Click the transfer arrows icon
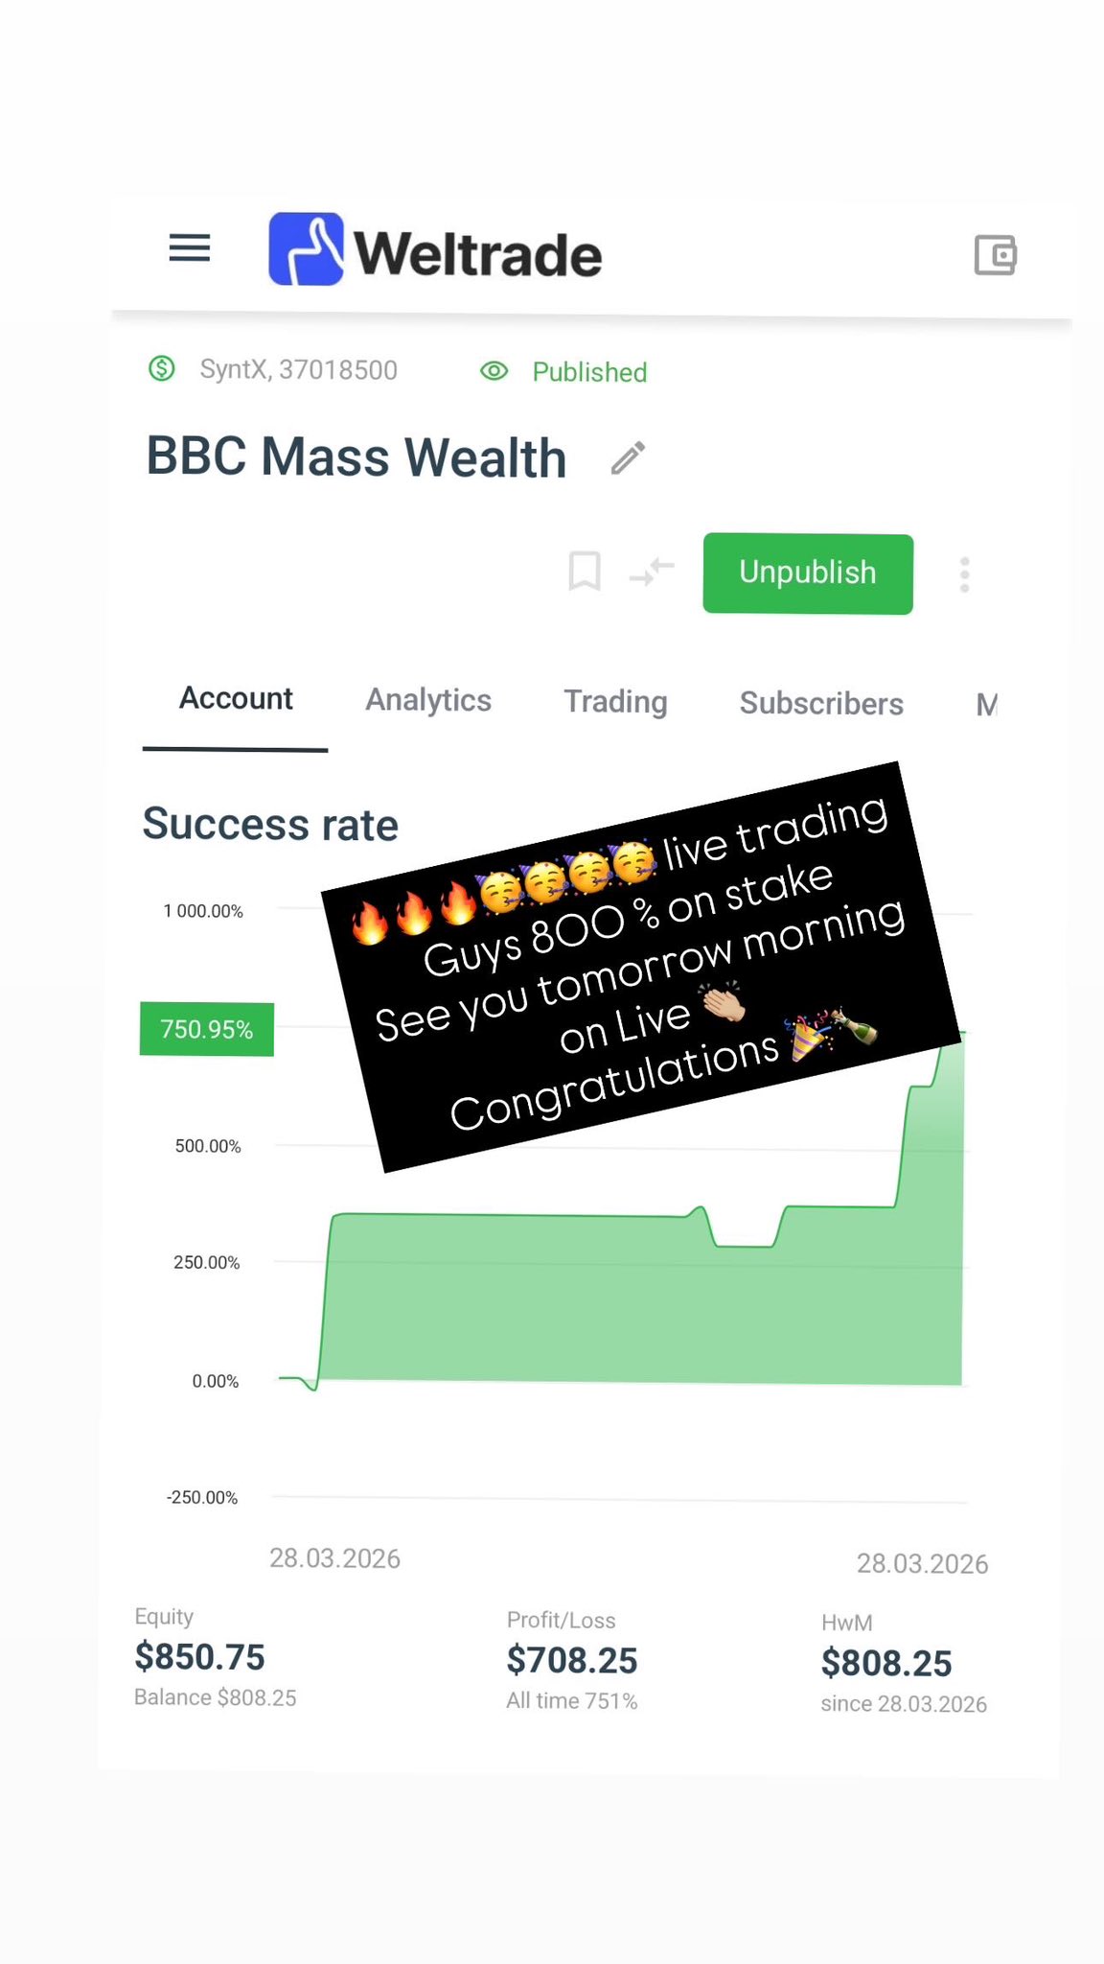The width and height of the screenshot is (1104, 1964). pos(652,573)
